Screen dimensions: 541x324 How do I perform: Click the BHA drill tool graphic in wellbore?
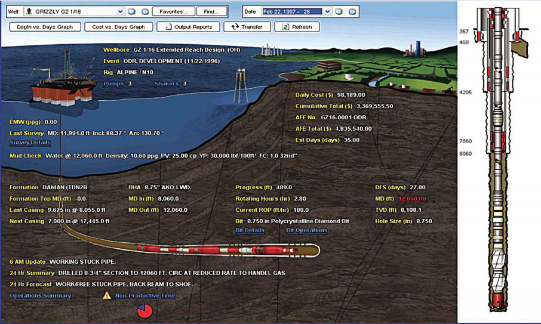(227, 250)
